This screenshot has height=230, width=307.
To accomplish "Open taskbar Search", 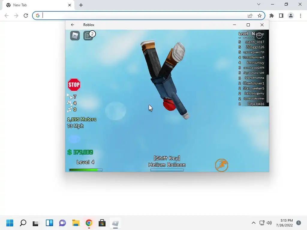I will point(23,223).
